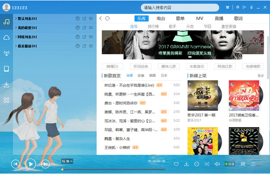Click the 网络红歌 tag button
270x174 pixels.
coord(225,66)
